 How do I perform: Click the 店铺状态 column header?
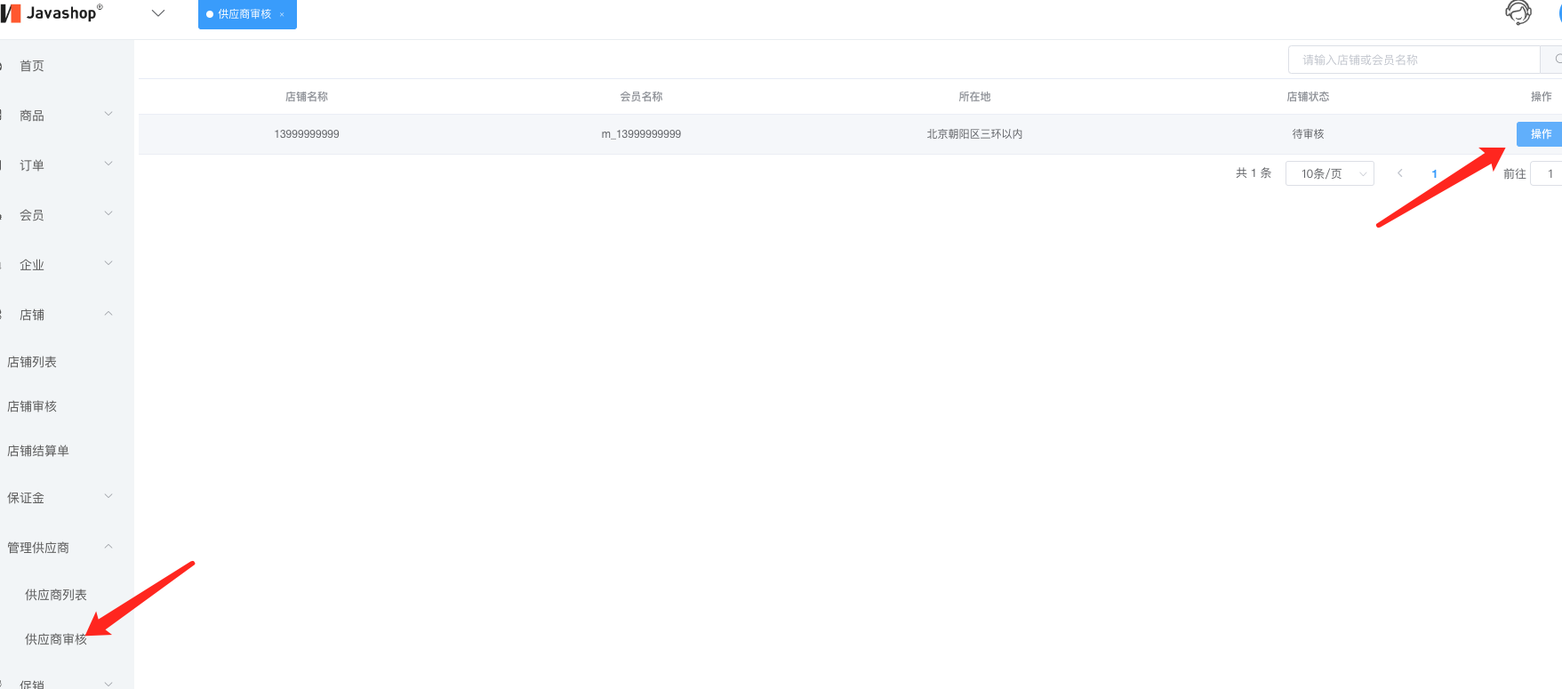pos(1308,97)
